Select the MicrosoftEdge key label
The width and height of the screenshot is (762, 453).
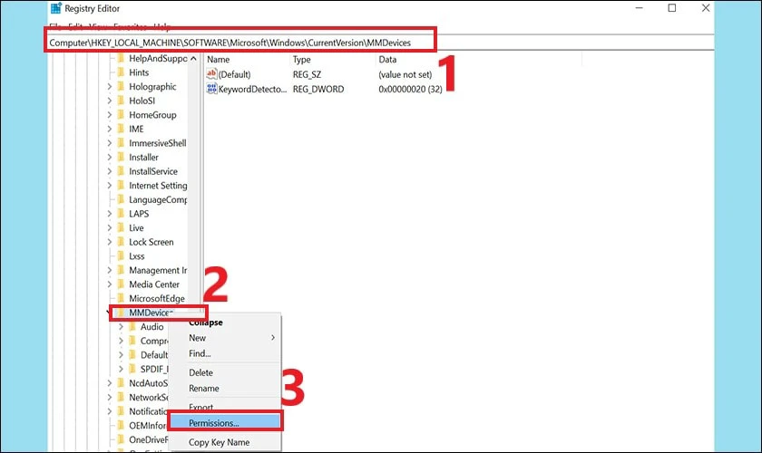coord(156,298)
